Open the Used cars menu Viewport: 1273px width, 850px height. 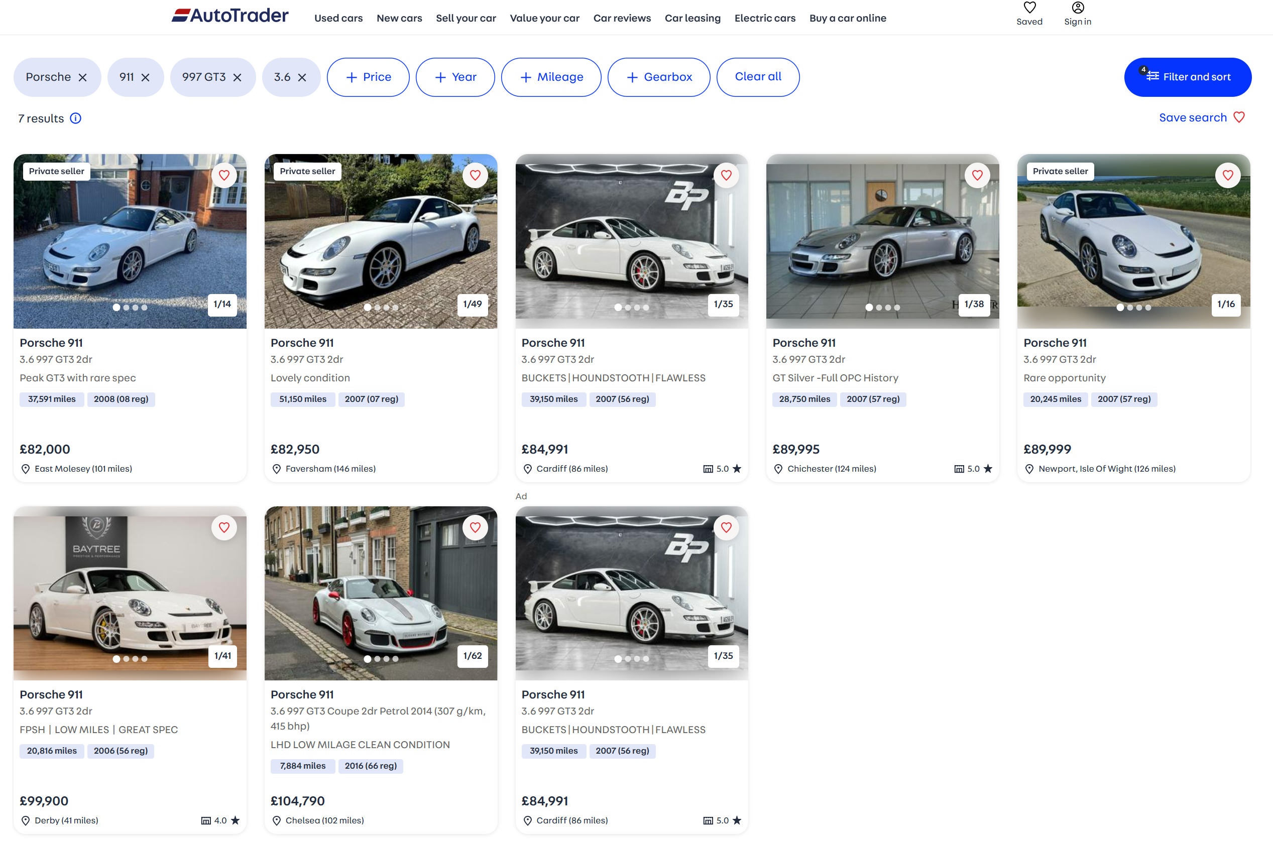(338, 18)
